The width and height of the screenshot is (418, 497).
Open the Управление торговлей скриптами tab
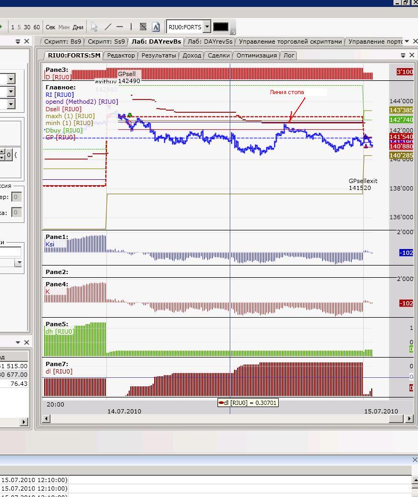pyautogui.click(x=290, y=42)
